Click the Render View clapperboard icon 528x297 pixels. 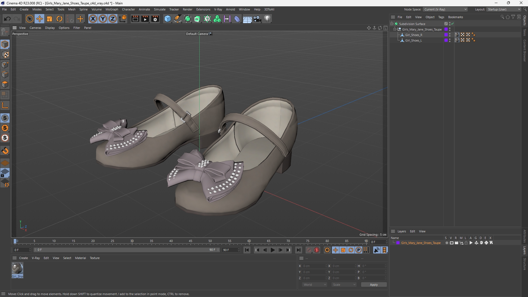pos(135,19)
